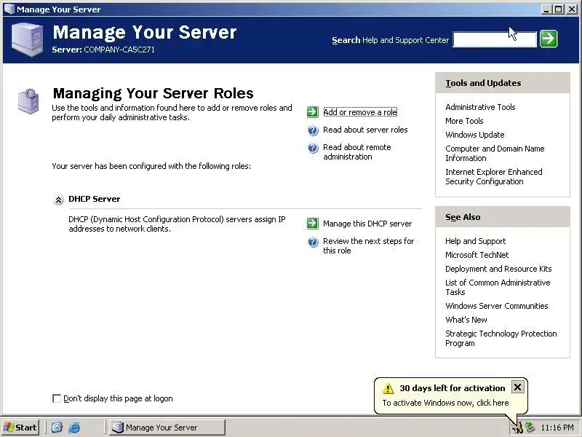Toggle Don't display this page at logon

[57, 398]
